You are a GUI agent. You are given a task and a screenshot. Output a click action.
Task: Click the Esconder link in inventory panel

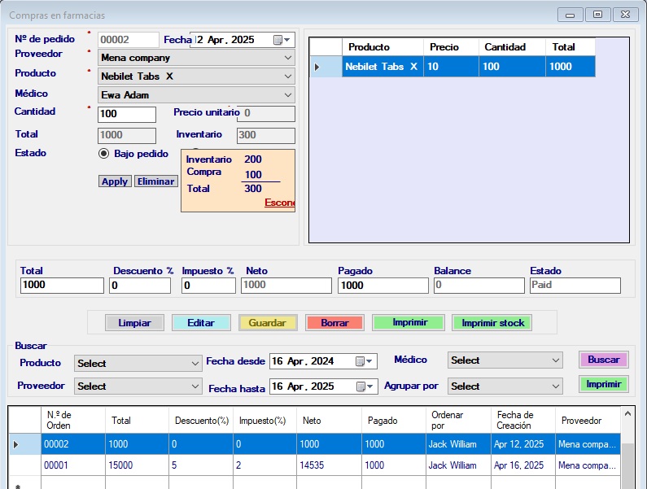pyautogui.click(x=279, y=203)
